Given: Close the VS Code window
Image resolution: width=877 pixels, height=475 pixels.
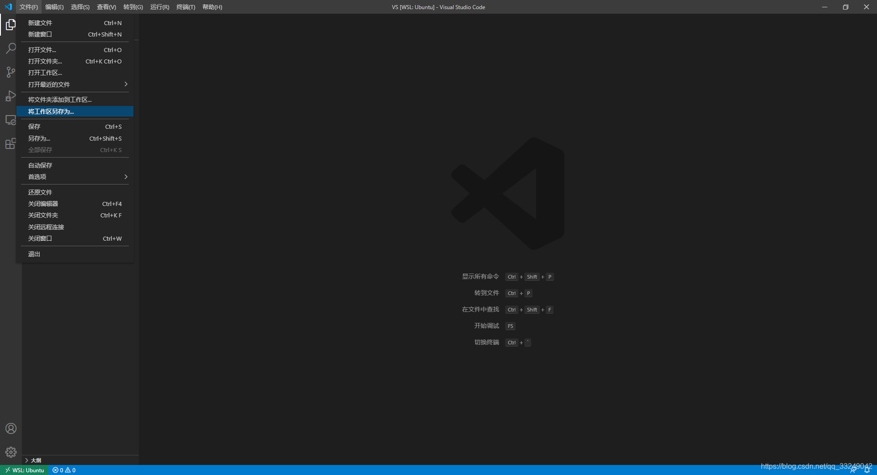Looking at the screenshot, I should [x=866, y=7].
